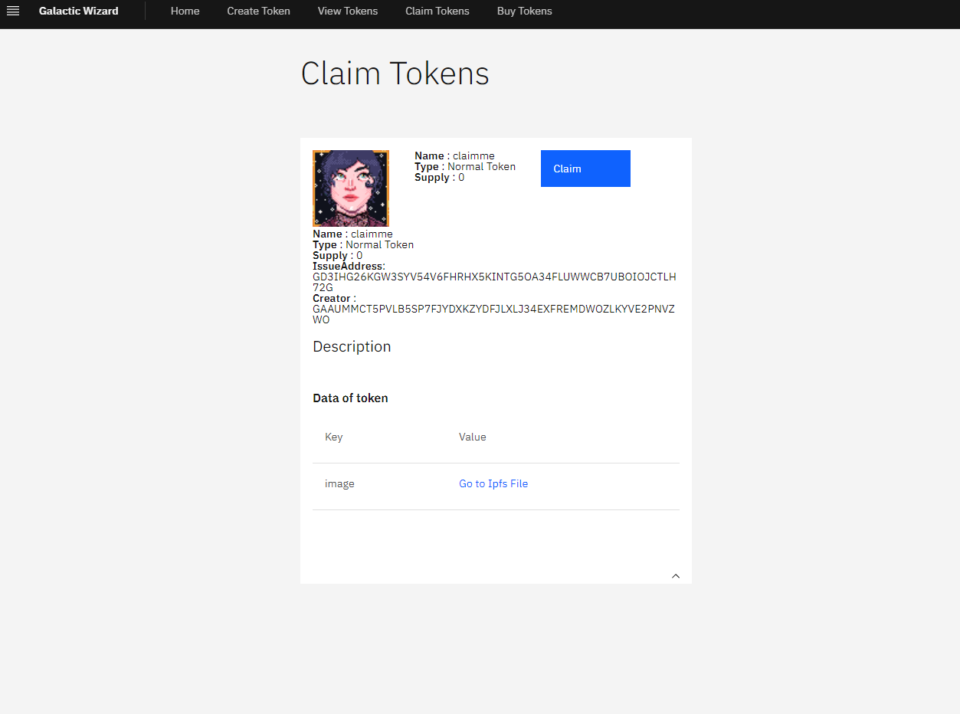
Task: Click the Supply line below the avatar
Action: [338, 255]
